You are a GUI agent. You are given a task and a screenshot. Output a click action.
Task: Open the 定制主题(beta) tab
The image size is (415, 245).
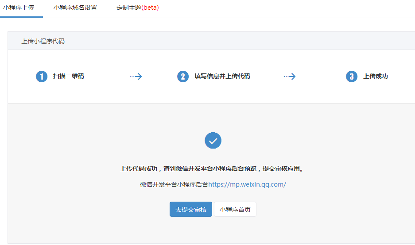(137, 8)
